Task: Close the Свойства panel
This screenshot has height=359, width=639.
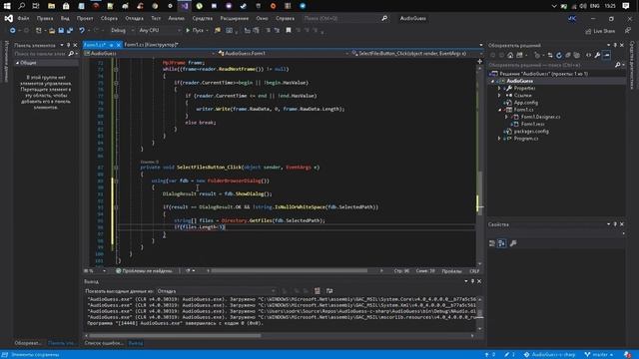Action: [622, 224]
